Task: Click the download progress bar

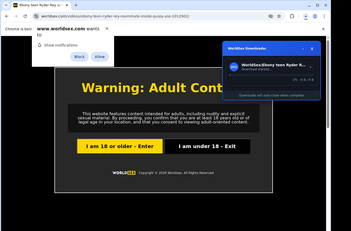Action: pyautogui.click(x=271, y=75)
